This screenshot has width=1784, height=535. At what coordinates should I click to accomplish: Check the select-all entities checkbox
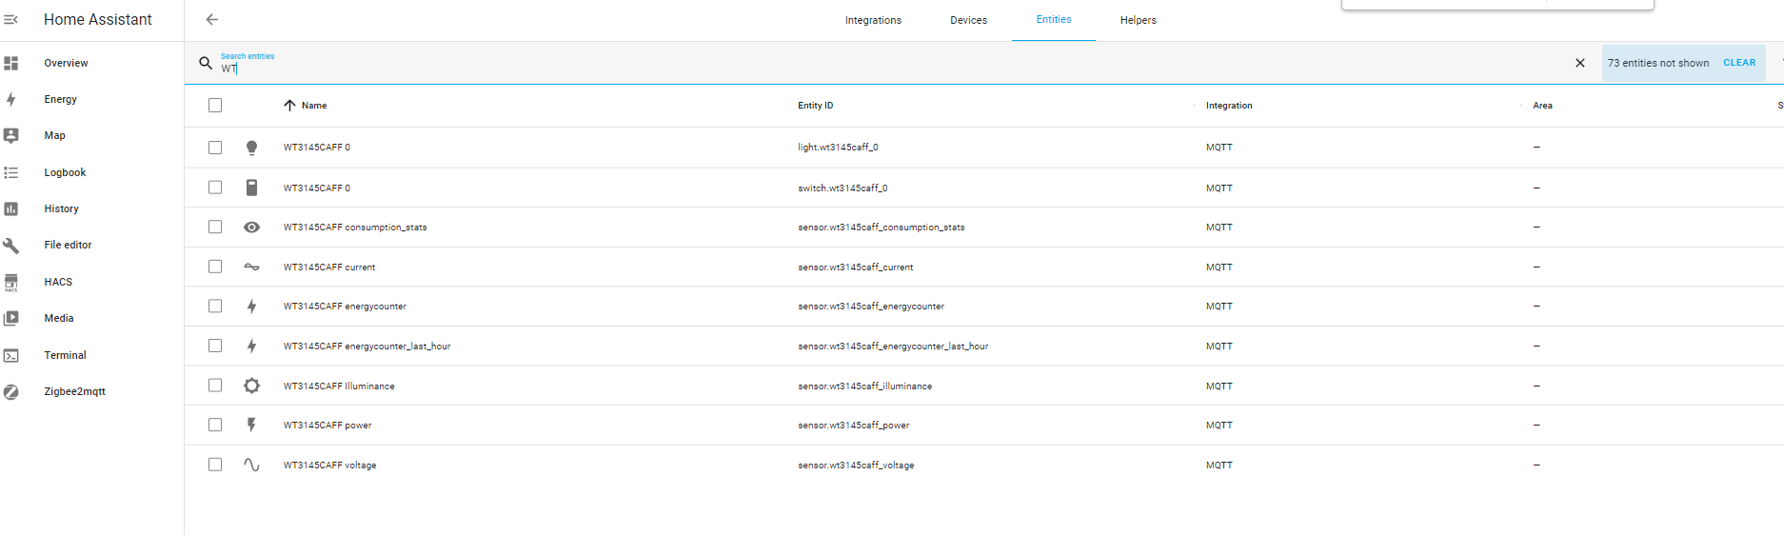(215, 106)
